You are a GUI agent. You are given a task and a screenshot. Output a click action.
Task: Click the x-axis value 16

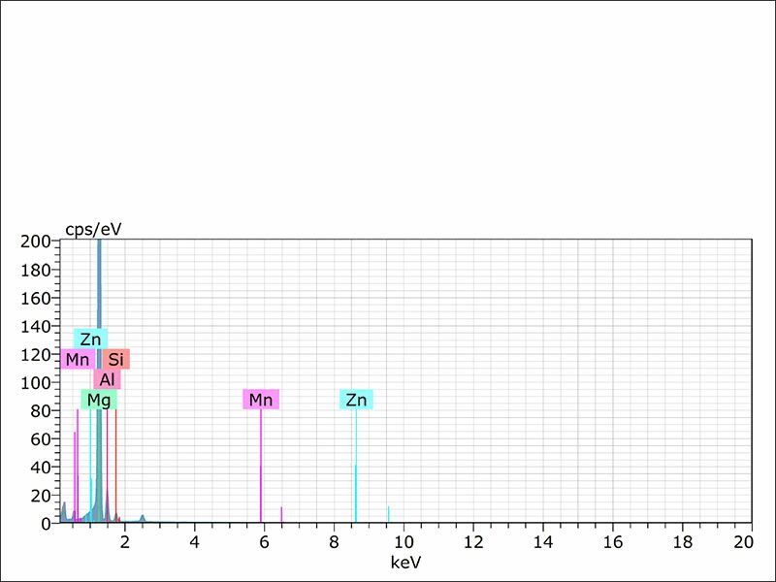click(613, 542)
